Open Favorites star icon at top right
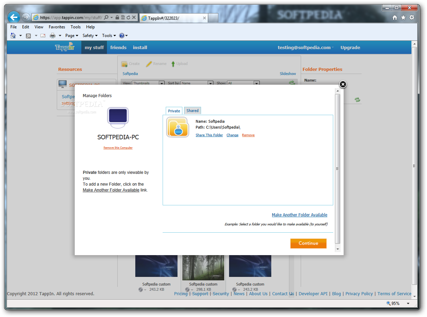427x317 pixels. click(x=403, y=17)
